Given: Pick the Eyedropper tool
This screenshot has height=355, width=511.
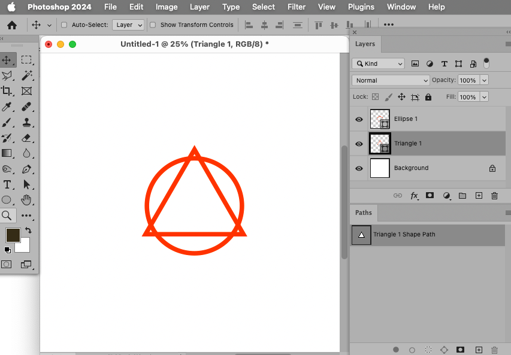Looking at the screenshot, I should pyautogui.click(x=8, y=107).
